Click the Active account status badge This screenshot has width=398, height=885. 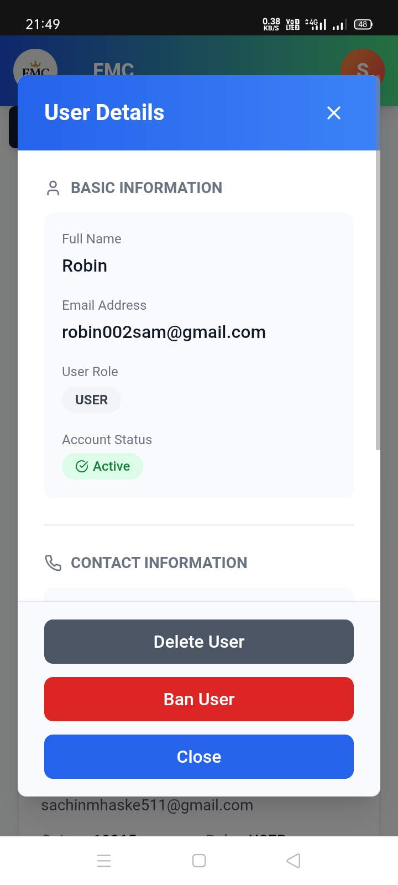pyautogui.click(x=103, y=466)
